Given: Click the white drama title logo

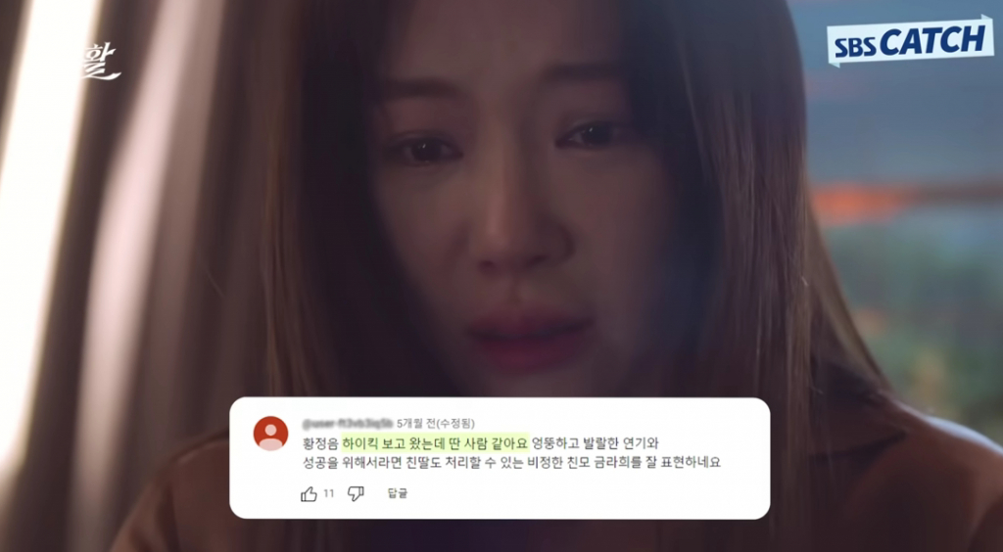Looking at the screenshot, I should click(x=101, y=63).
